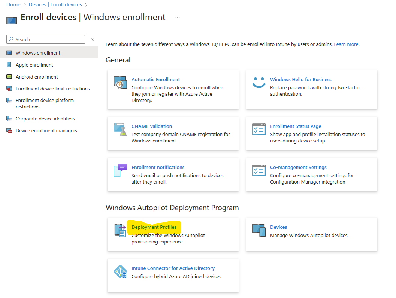The image size is (396, 298).
Task: Click the Windows Hello smiley icon
Action: pyautogui.click(x=259, y=82)
